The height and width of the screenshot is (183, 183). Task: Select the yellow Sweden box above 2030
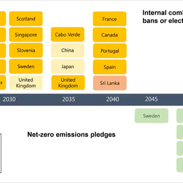click(26, 66)
